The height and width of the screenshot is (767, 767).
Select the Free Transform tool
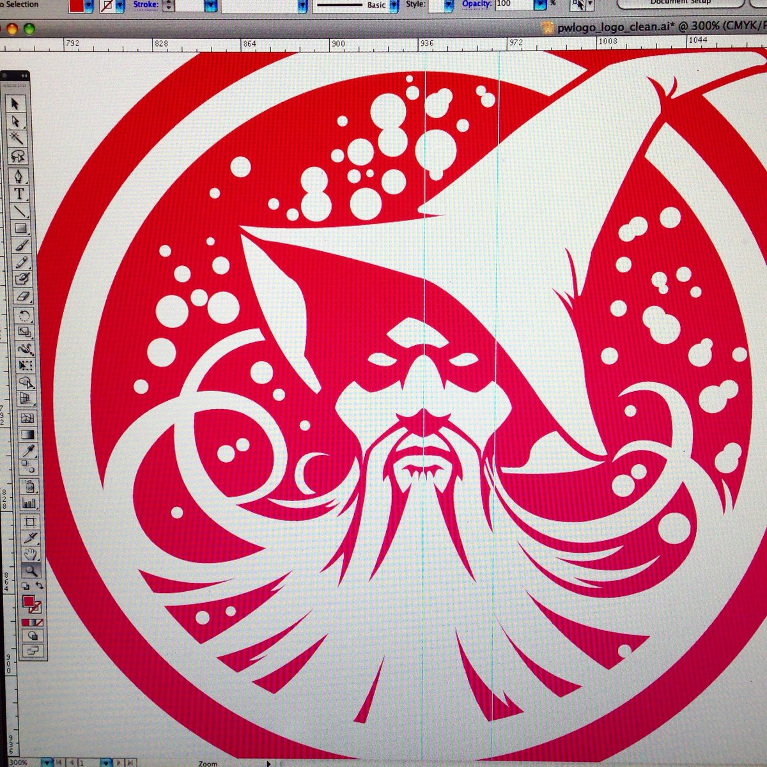click(26, 366)
